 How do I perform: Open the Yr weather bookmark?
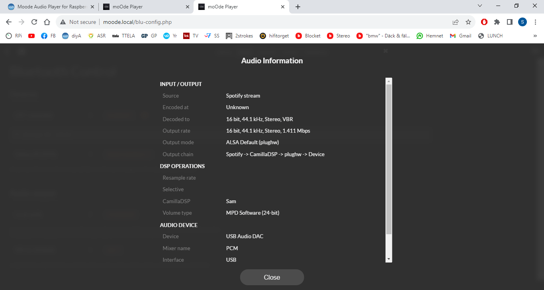[170, 36]
